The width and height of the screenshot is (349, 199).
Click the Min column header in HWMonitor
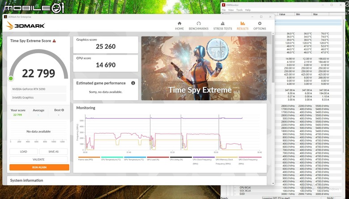point(303,14)
